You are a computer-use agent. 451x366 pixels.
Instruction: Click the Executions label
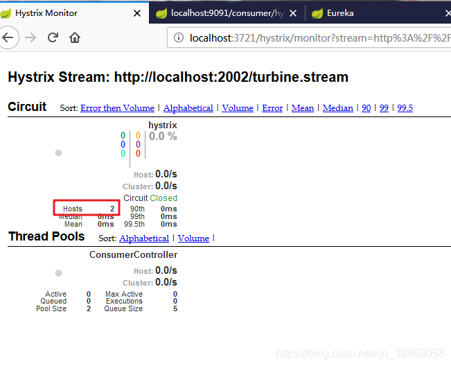(x=124, y=301)
